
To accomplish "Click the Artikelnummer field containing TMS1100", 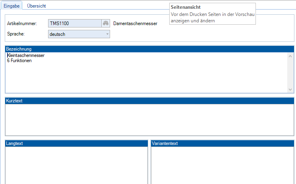I will [74, 23].
